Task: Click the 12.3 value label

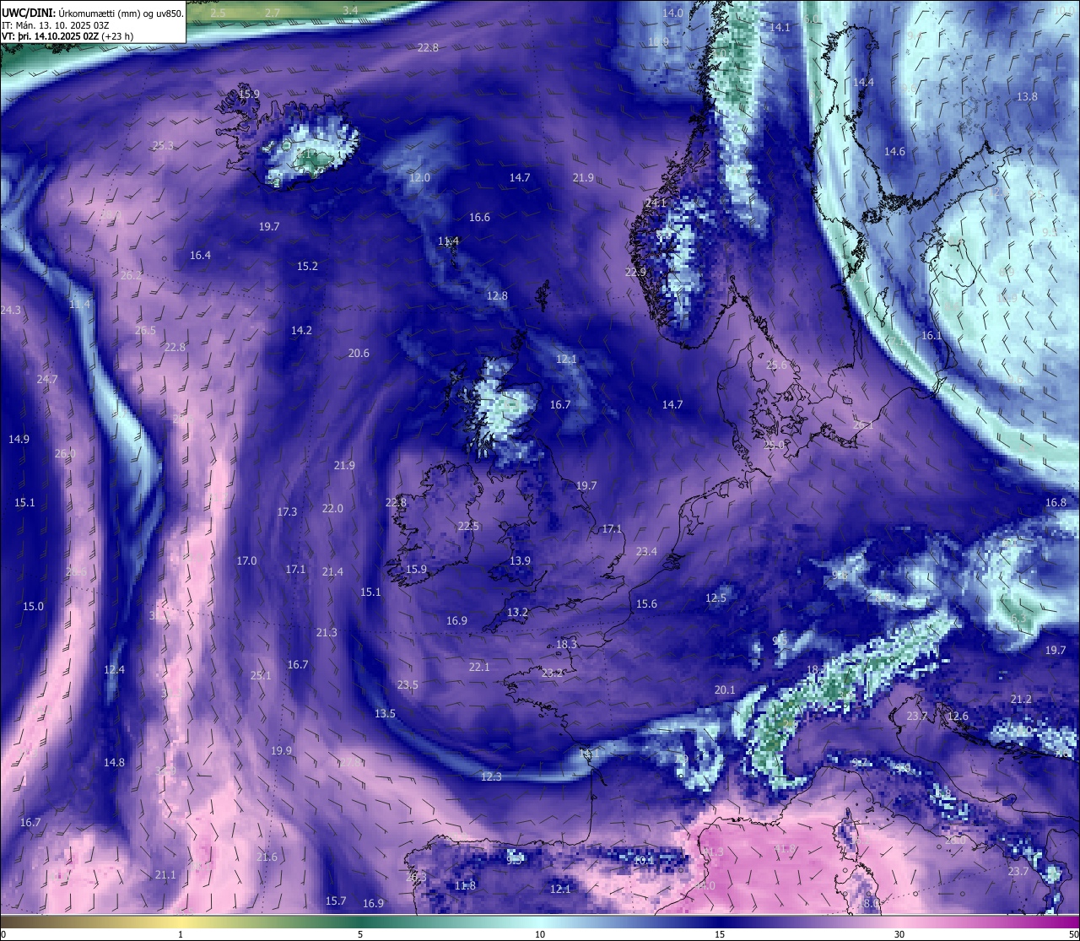Action: [x=491, y=776]
